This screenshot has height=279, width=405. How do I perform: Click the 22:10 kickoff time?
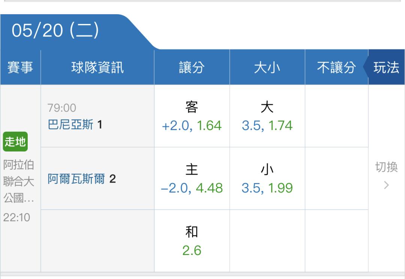point(16,217)
